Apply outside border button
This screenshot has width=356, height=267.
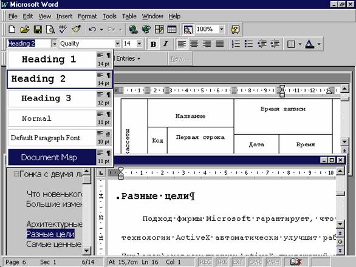tap(291, 44)
